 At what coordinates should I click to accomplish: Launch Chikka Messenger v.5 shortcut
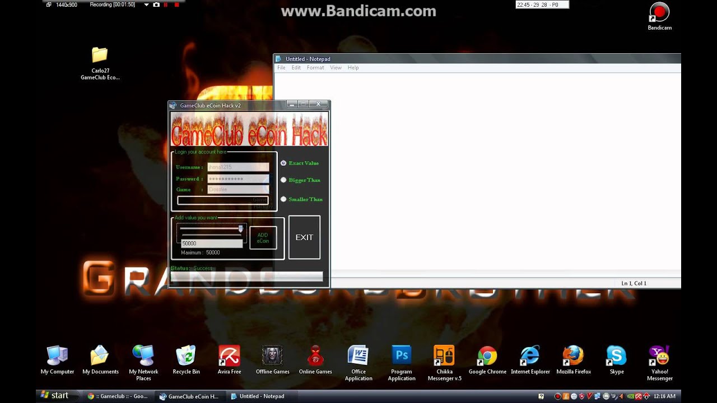[444, 363]
